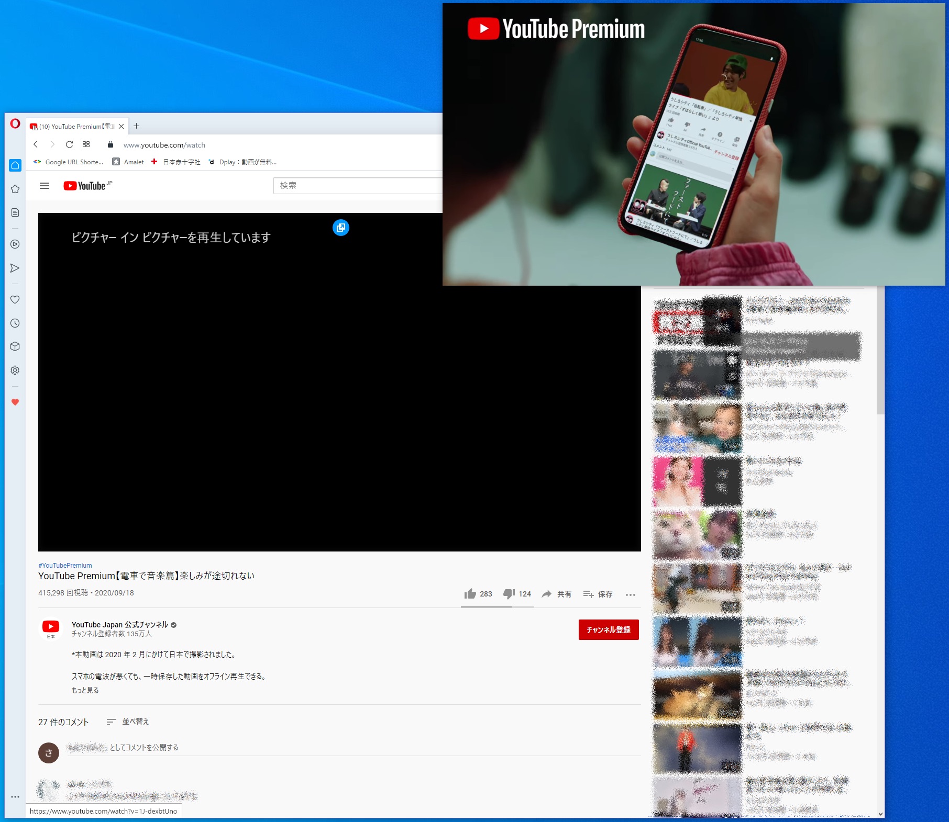Click the YouTube 検索 search field
This screenshot has width=949, height=822.
pos(358,186)
